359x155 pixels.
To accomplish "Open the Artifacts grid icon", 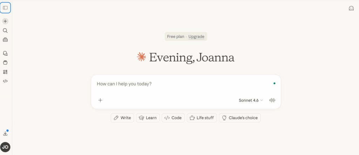I will pyautogui.click(x=5, y=72).
